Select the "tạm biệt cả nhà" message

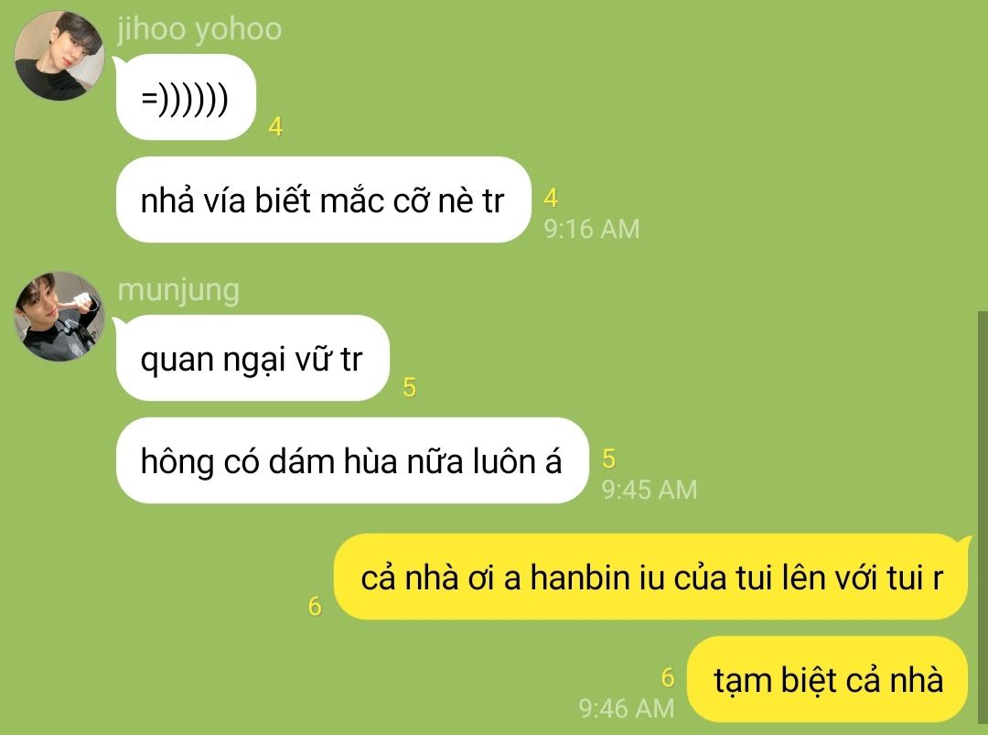click(x=827, y=679)
